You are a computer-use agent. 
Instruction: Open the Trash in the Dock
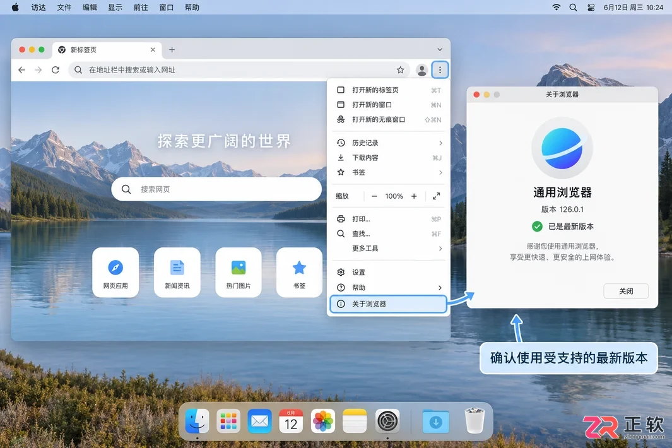click(x=475, y=421)
